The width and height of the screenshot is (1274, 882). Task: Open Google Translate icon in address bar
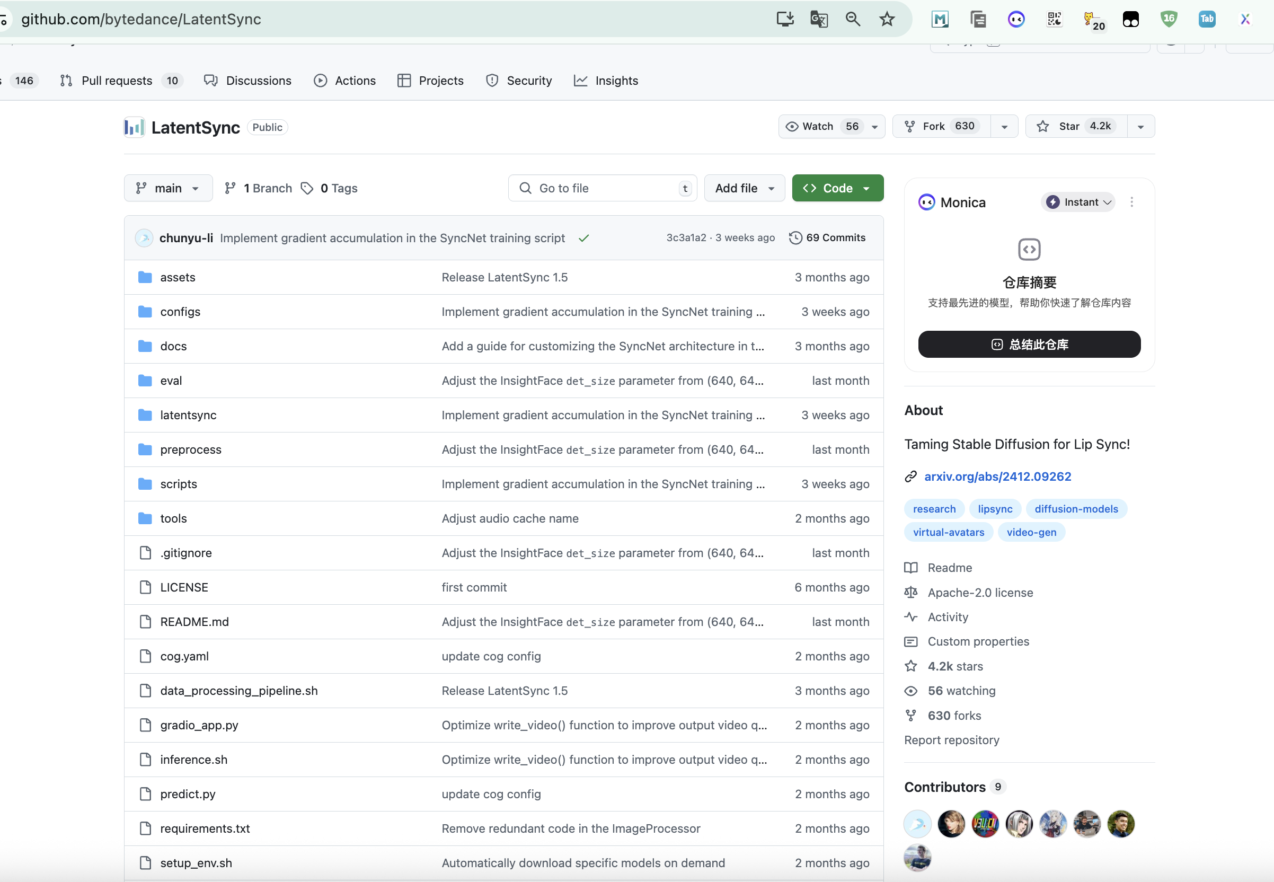[818, 19]
